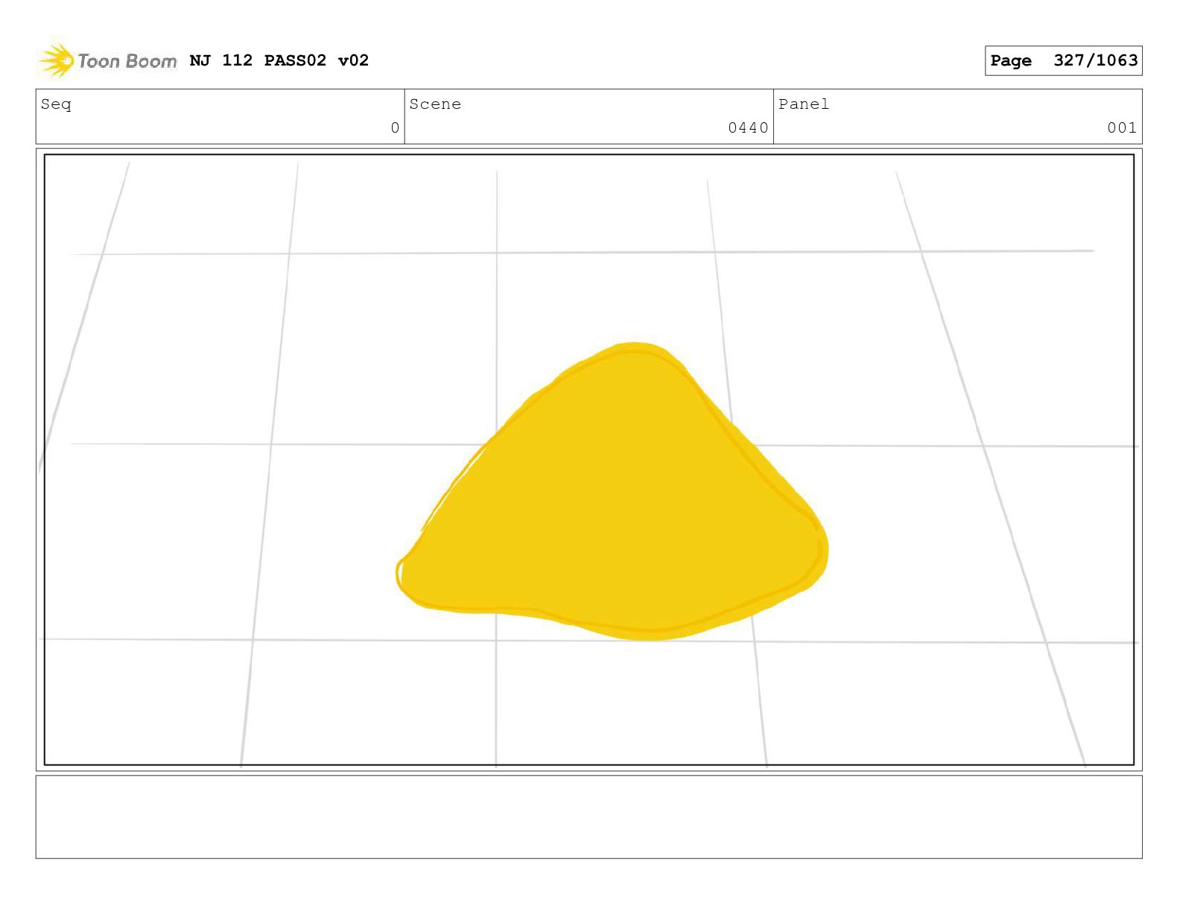Screen dimensions: 1180x912
Task: Click the Panel value '001'
Action: pos(1122,128)
